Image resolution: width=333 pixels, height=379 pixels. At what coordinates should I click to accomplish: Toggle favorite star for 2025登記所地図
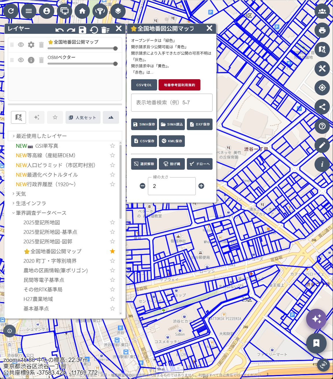(112, 222)
